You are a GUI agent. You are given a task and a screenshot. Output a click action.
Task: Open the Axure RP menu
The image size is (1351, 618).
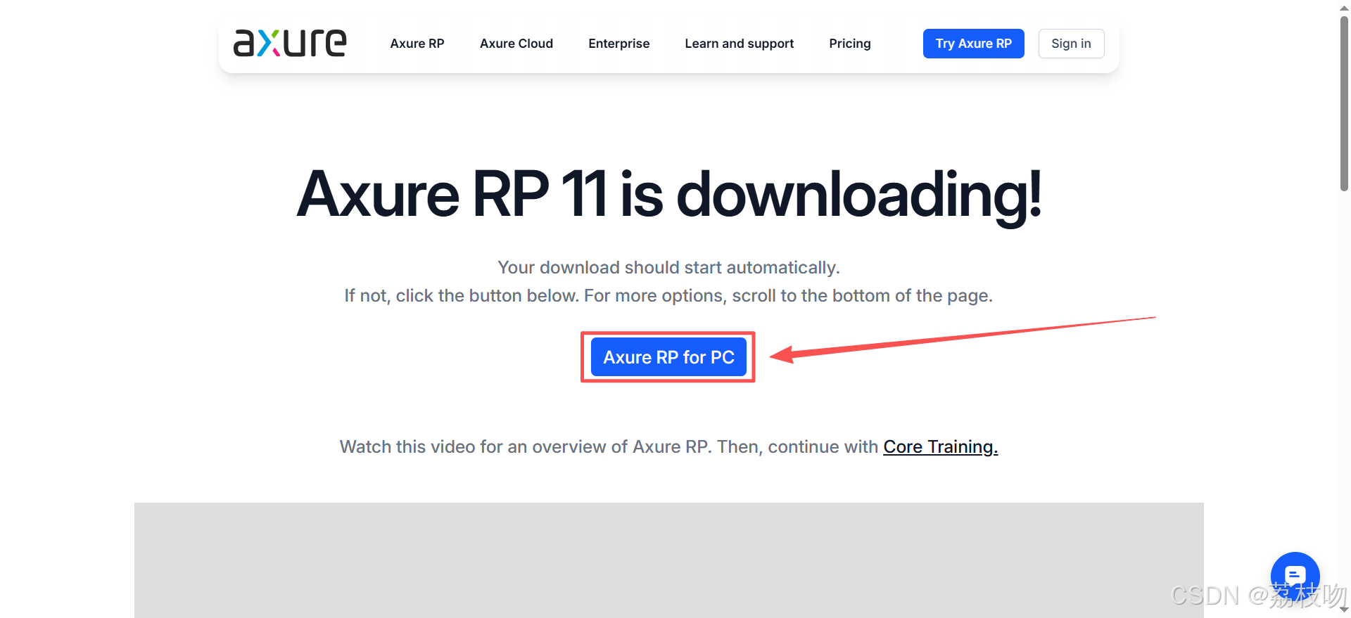click(x=417, y=44)
